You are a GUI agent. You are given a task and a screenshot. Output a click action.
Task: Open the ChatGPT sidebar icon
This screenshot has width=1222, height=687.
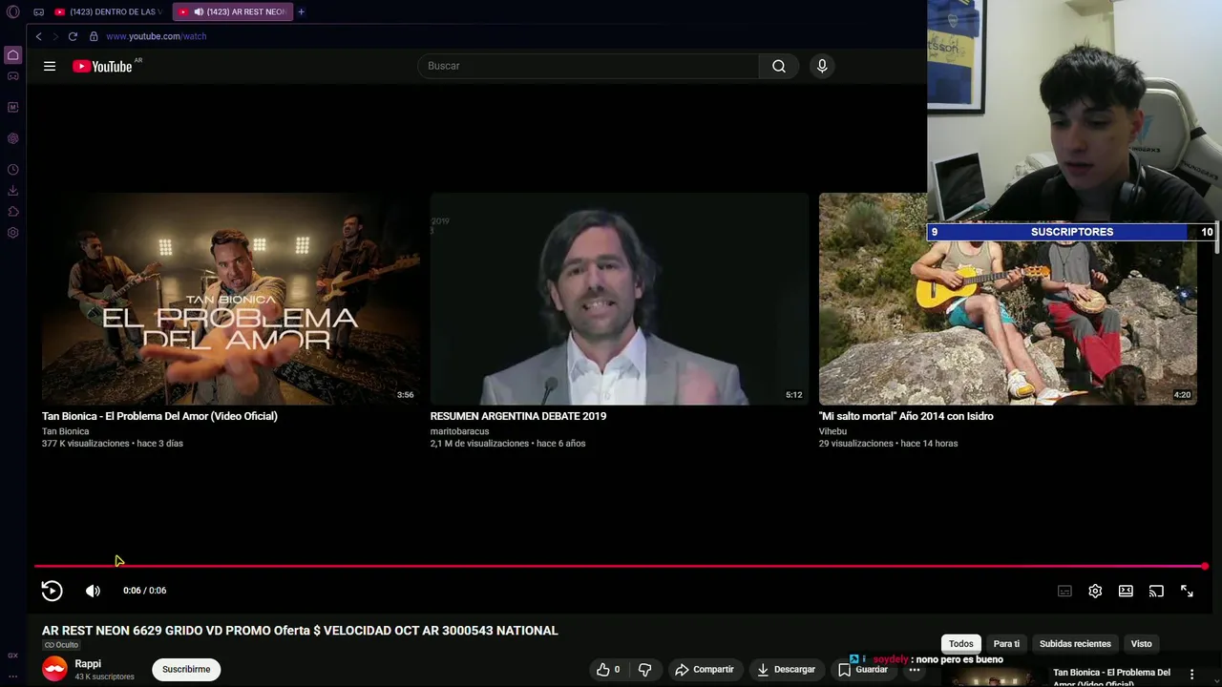pos(12,138)
